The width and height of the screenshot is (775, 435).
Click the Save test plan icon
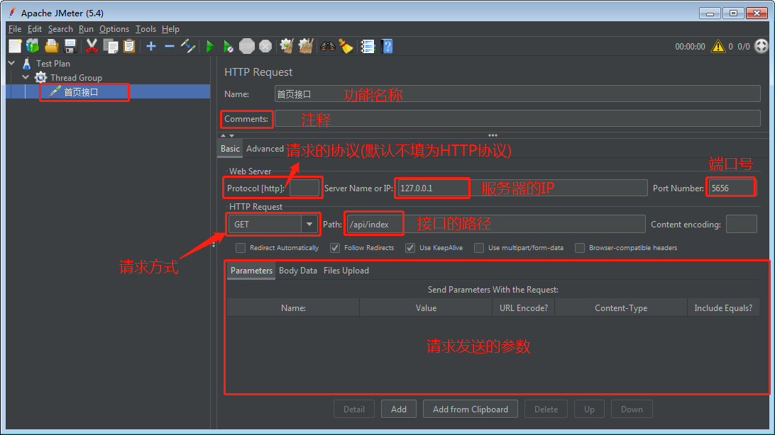pos(70,46)
